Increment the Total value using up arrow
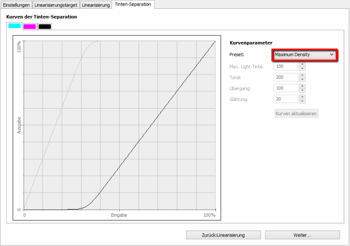 [x=302, y=75]
